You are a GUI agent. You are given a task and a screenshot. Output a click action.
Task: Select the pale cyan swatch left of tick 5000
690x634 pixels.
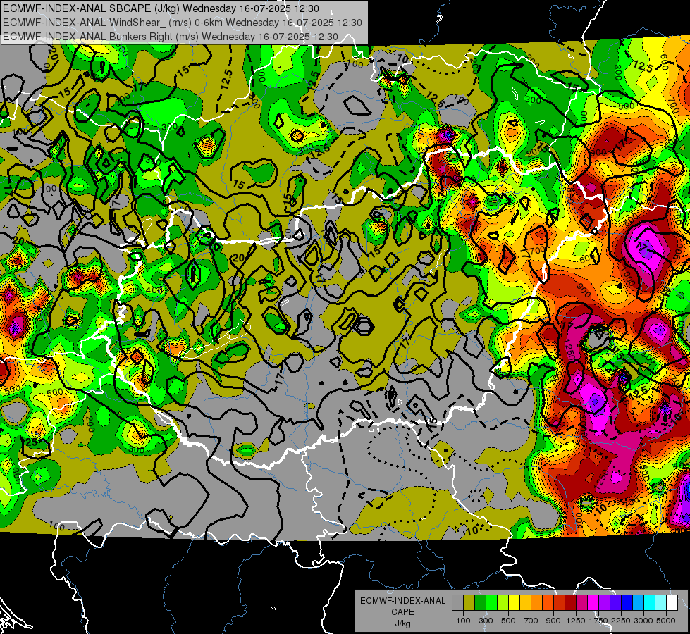(x=661, y=603)
